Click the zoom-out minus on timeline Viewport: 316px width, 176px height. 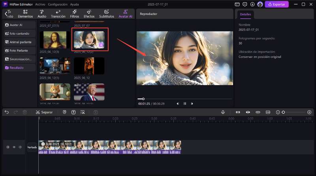point(278,112)
